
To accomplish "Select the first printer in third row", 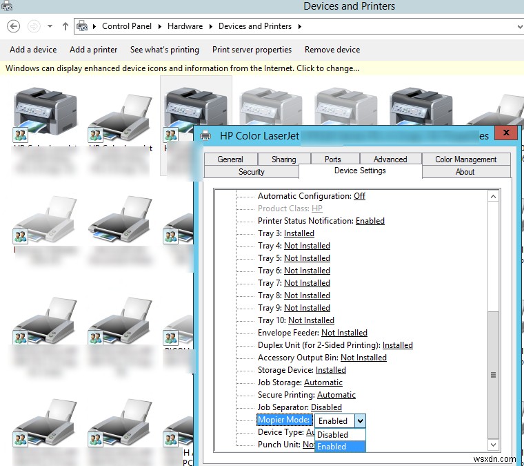I will coord(45,321).
